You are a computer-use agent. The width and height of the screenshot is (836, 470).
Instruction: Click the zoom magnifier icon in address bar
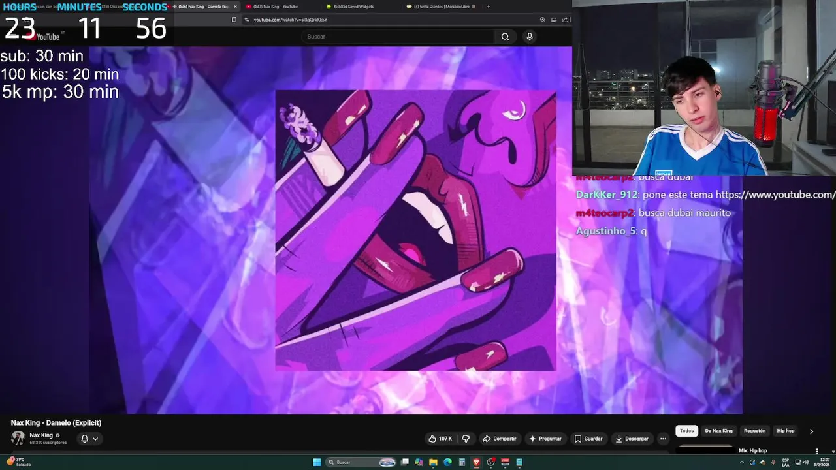click(x=543, y=20)
